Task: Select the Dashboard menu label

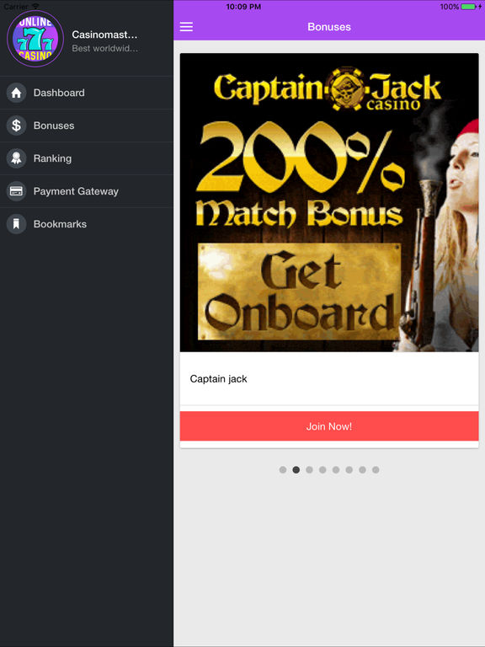Action: (59, 93)
